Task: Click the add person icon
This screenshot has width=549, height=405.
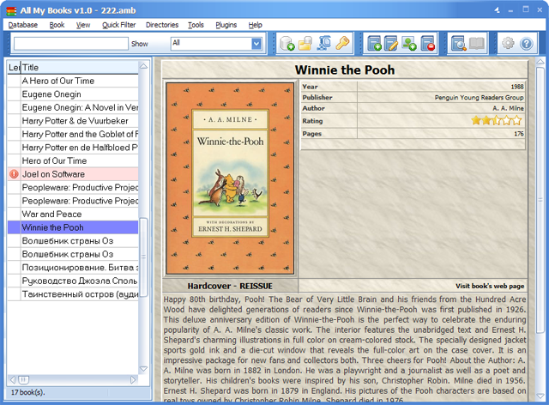Action: click(x=409, y=44)
